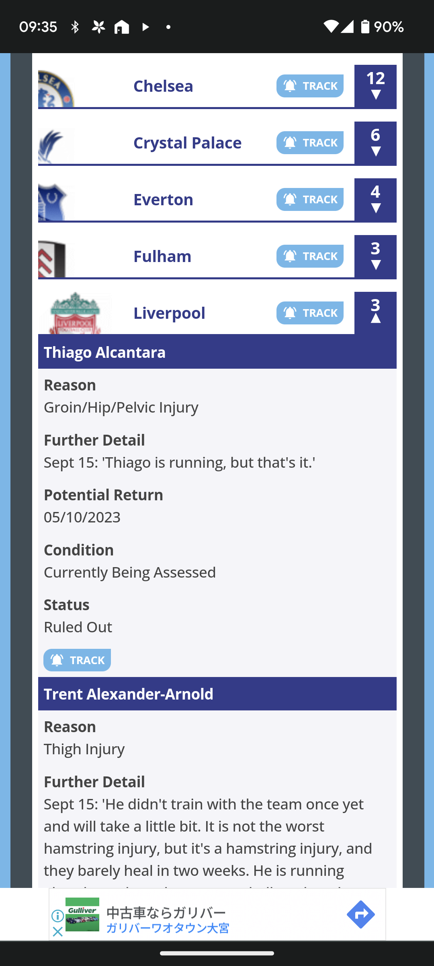The height and width of the screenshot is (966, 434).
Task: Tap the ad info icon
Action: pos(57,916)
